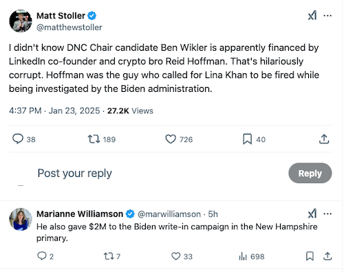The image size is (344, 273).
Task: Open Matt Stoller's profile picture
Action: pyautogui.click(x=21, y=21)
